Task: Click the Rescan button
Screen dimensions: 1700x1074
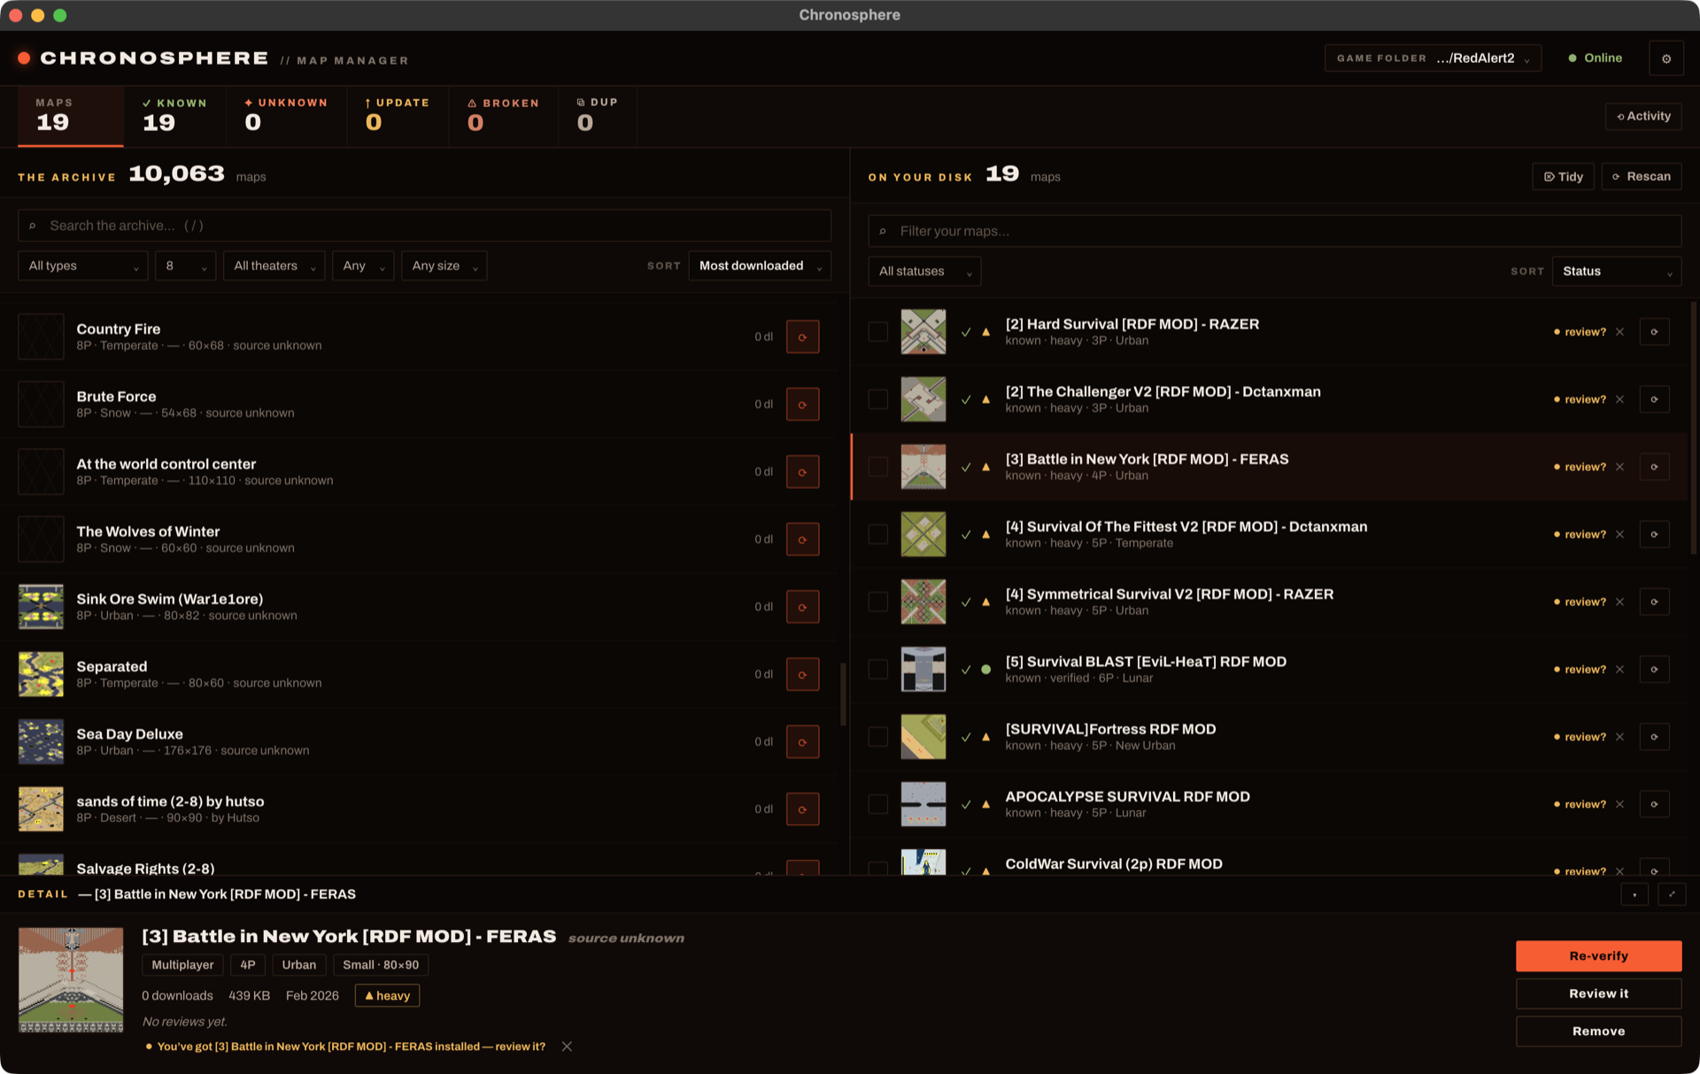Action: (x=1641, y=176)
